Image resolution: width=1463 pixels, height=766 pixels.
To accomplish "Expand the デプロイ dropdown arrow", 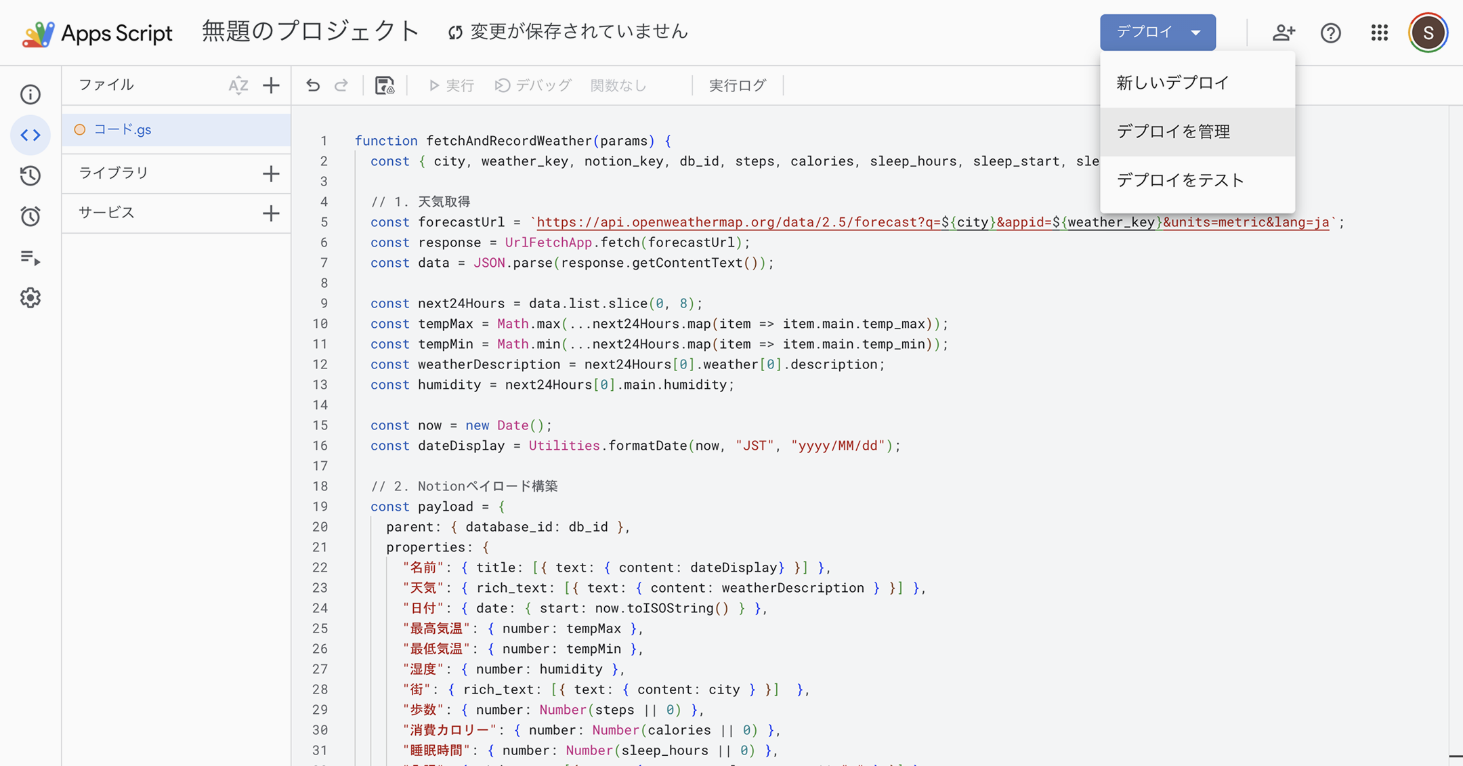I will (x=1196, y=33).
